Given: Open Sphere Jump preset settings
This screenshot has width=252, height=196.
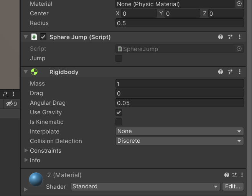Looking at the screenshot, I should click(230, 37).
